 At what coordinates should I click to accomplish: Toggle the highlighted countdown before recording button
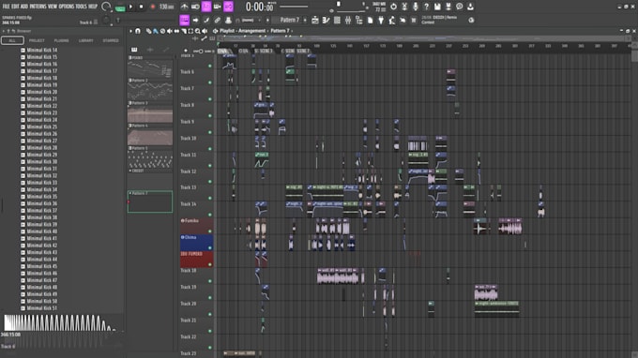pos(206,7)
